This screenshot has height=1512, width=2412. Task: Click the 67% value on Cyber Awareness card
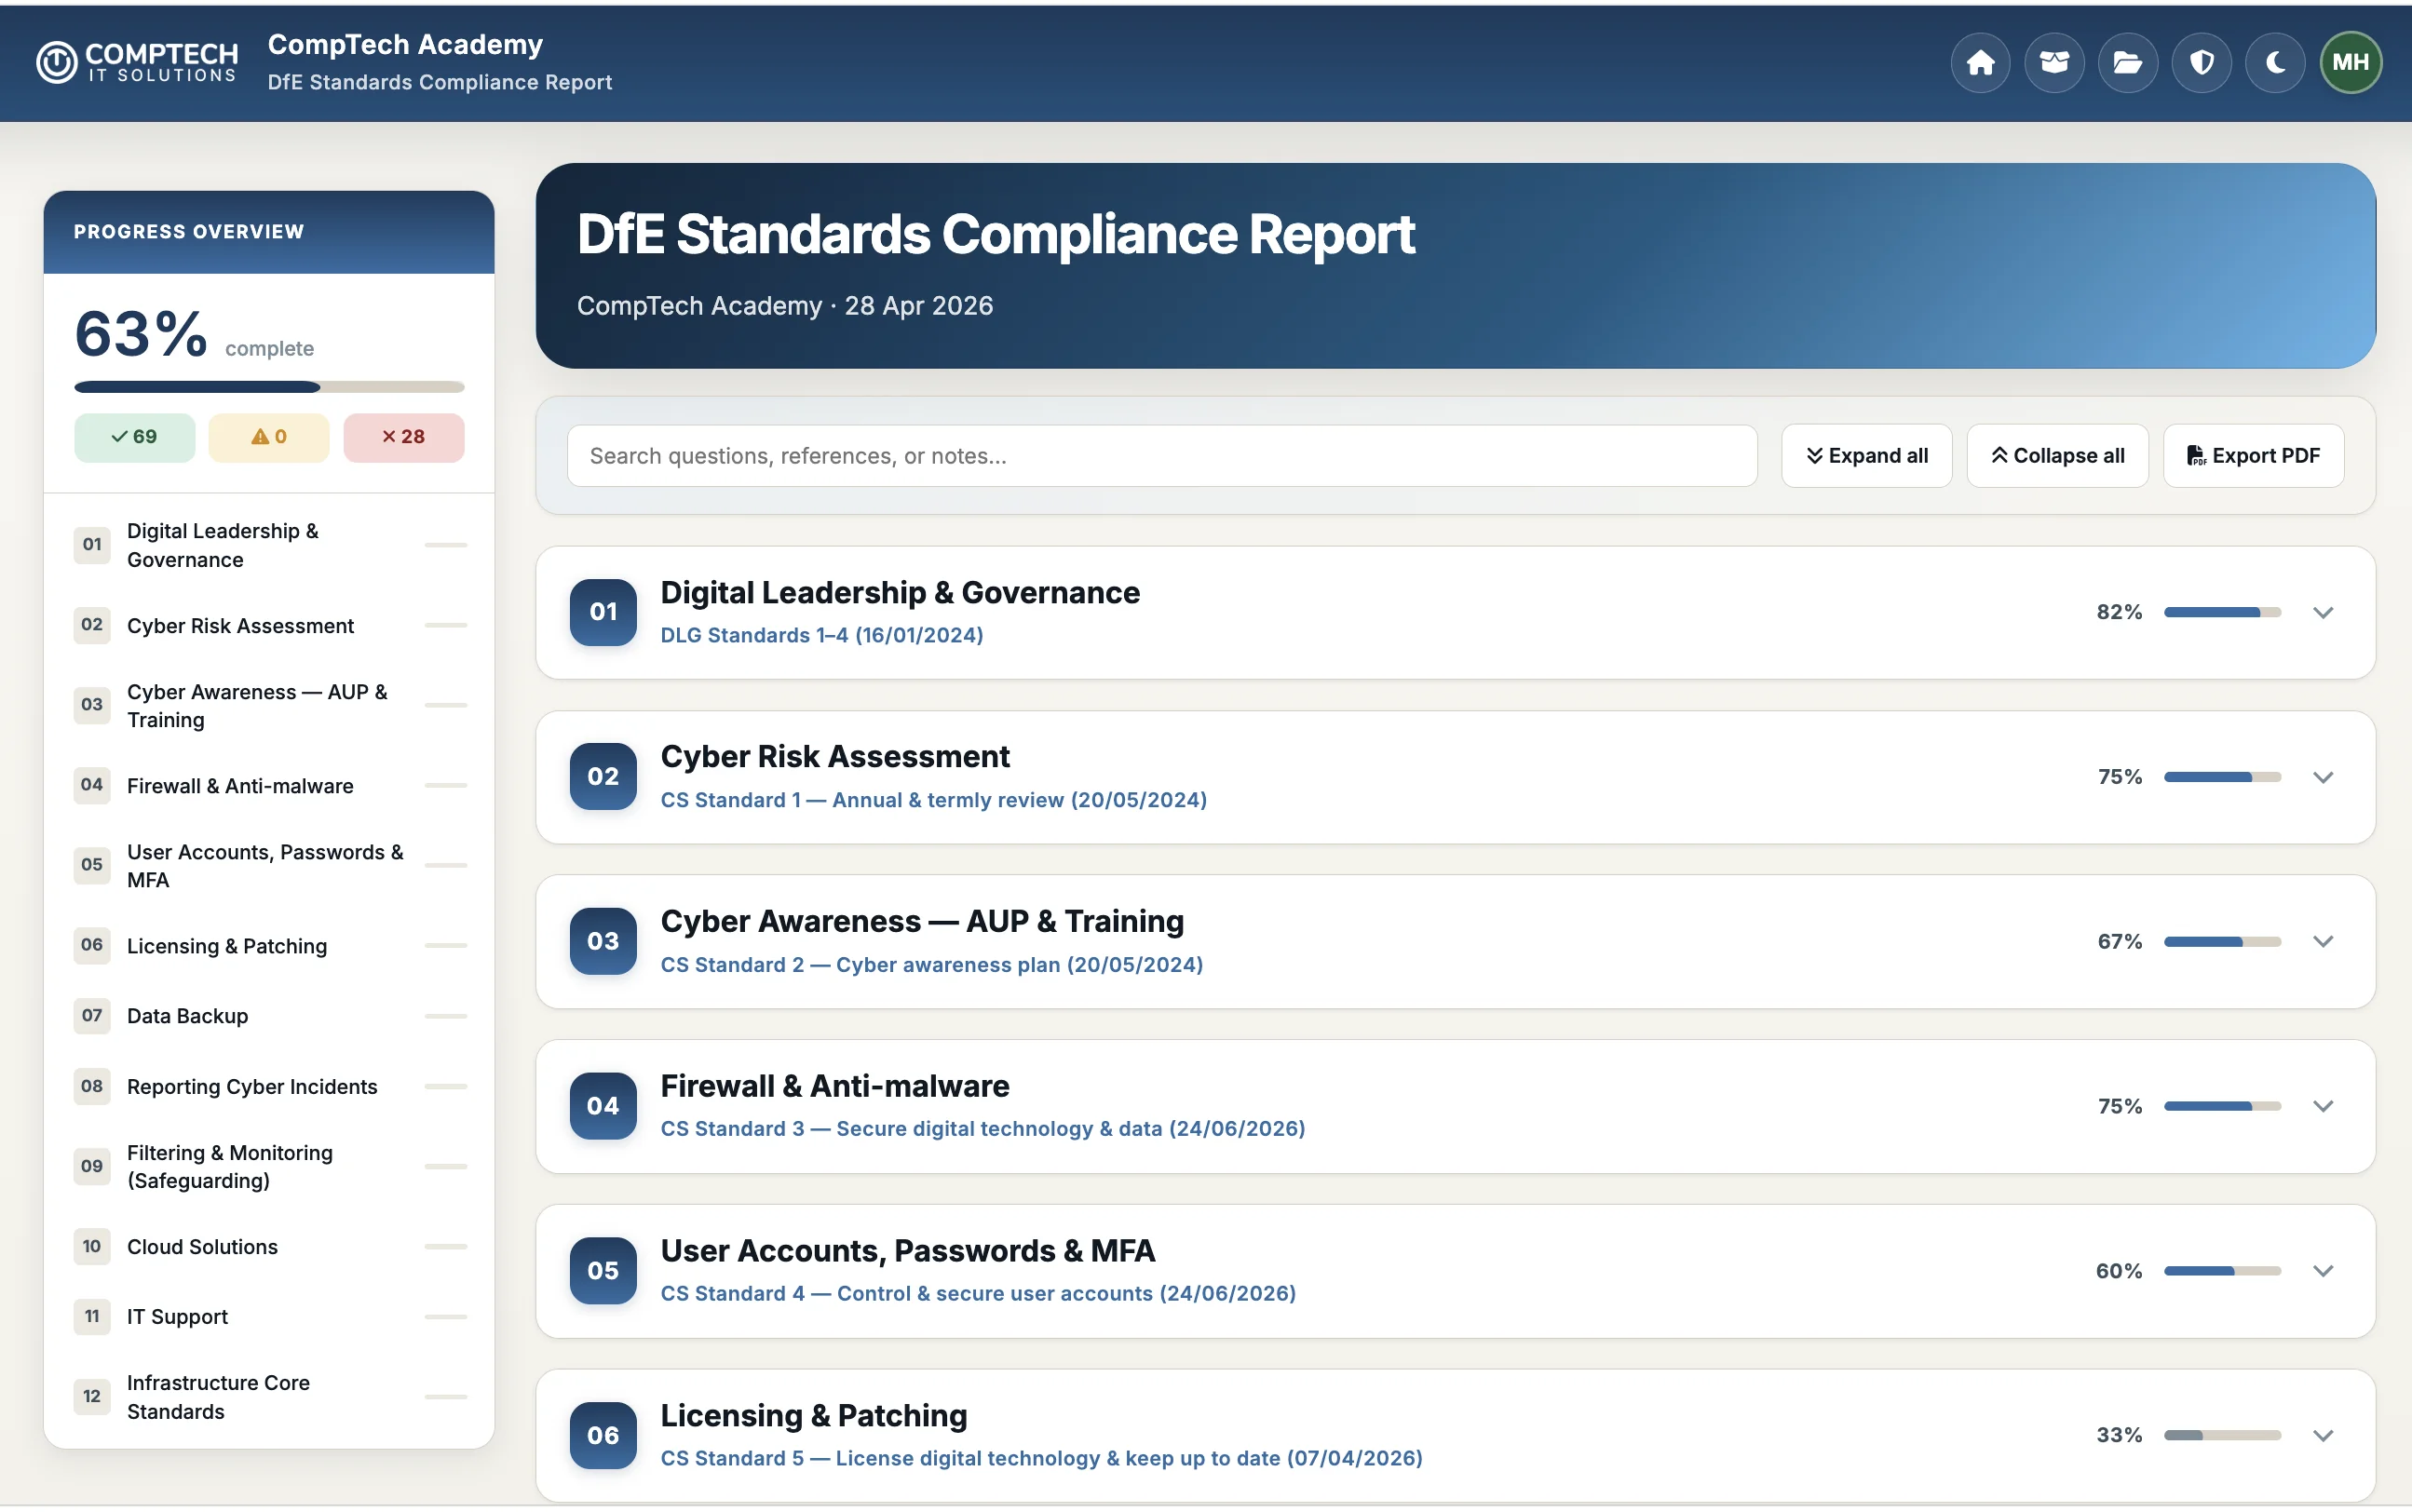(x=2120, y=941)
